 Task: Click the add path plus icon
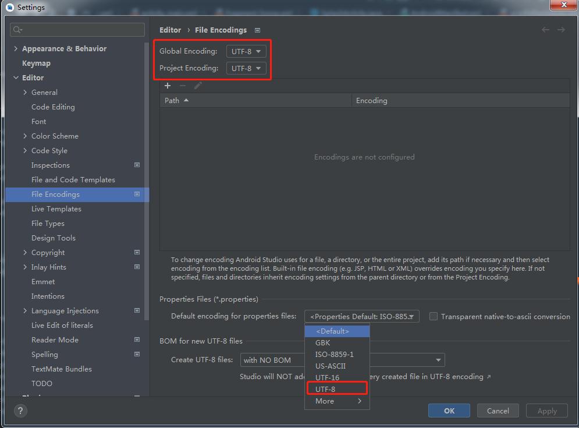pyautogui.click(x=168, y=86)
